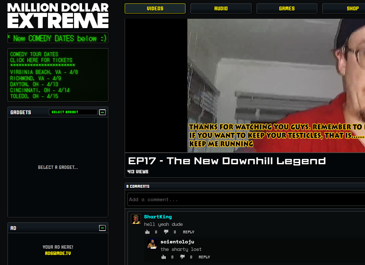This screenshot has height=265, width=365.
Task: Open the Audio tab
Action: [221, 8]
